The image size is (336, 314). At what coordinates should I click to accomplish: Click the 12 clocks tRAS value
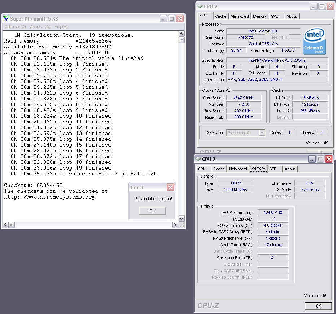(273, 245)
